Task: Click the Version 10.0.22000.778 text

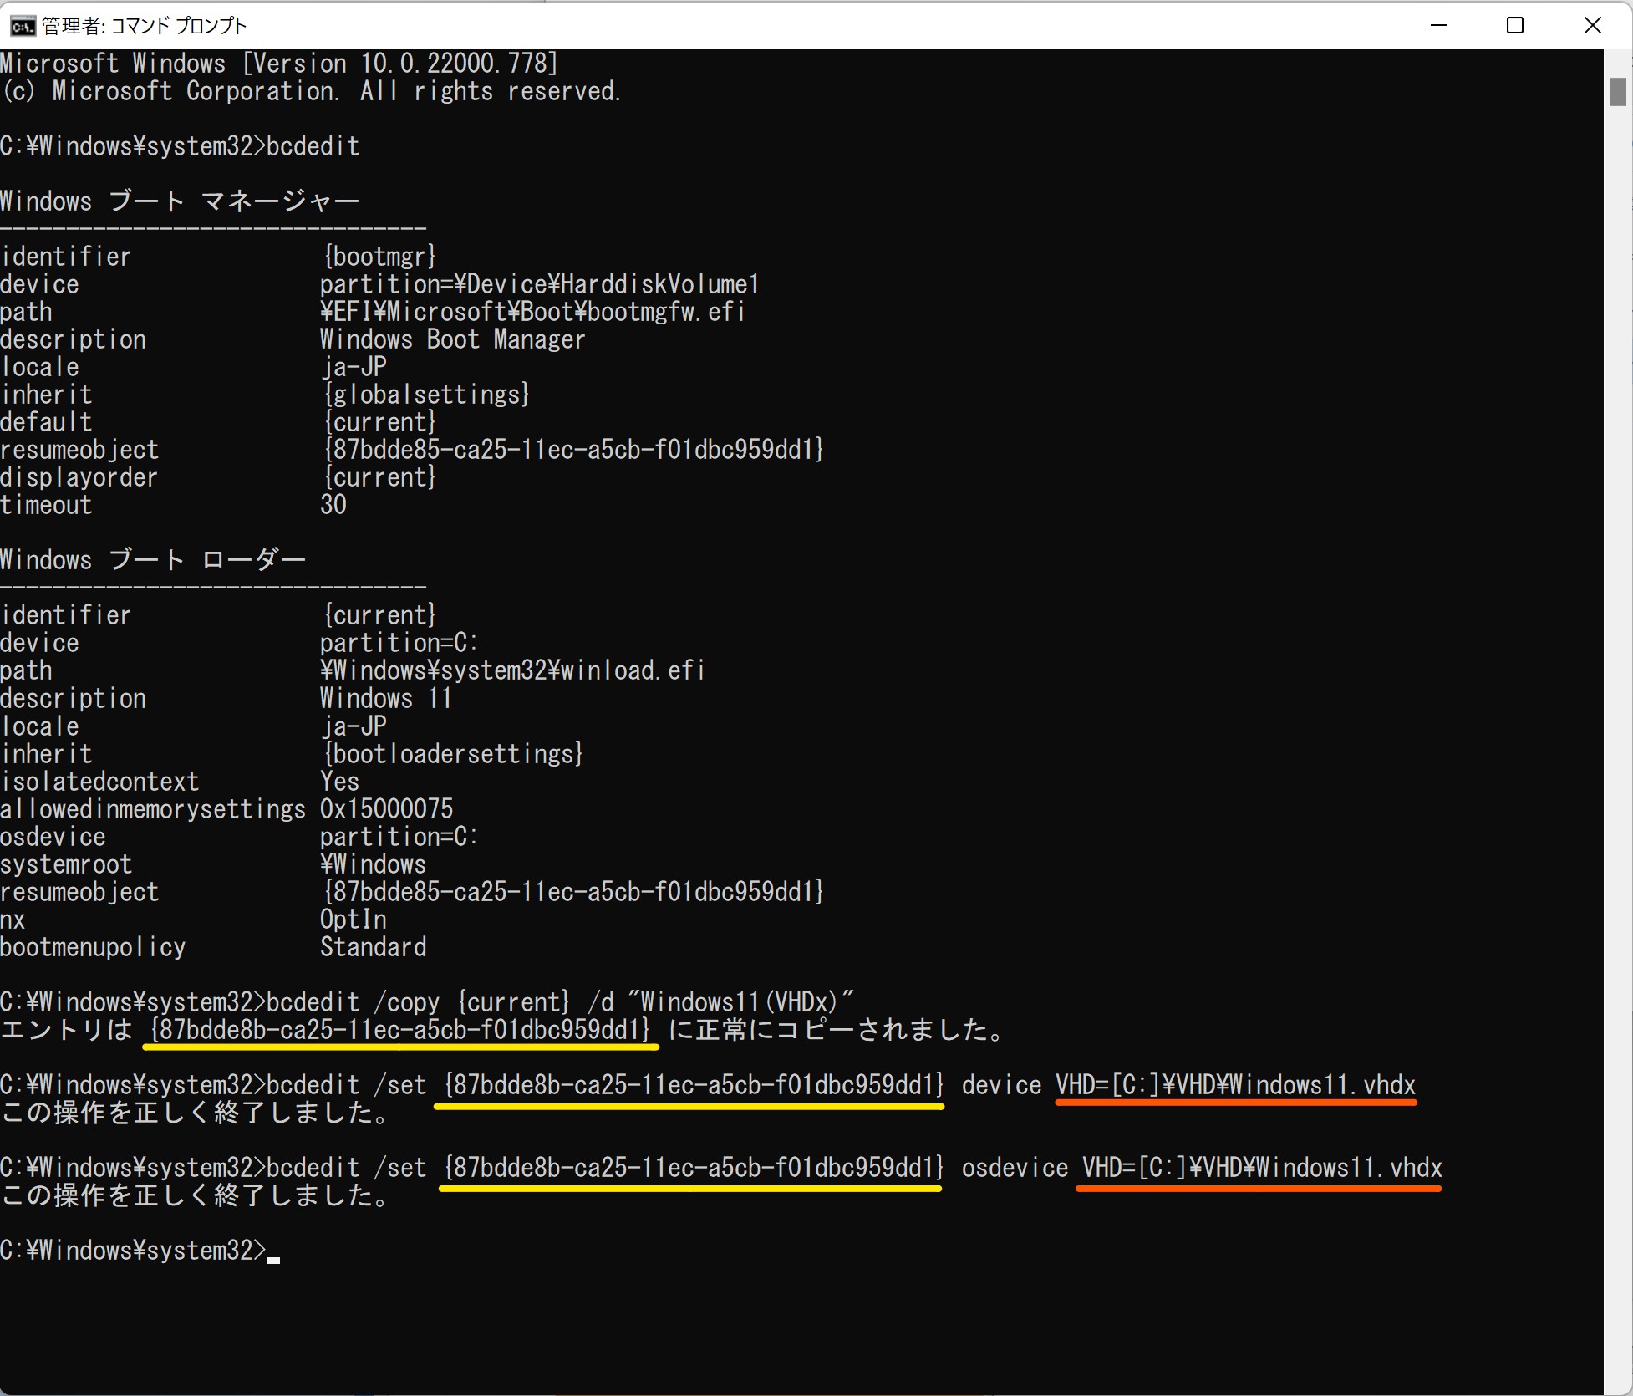Action: tap(399, 64)
